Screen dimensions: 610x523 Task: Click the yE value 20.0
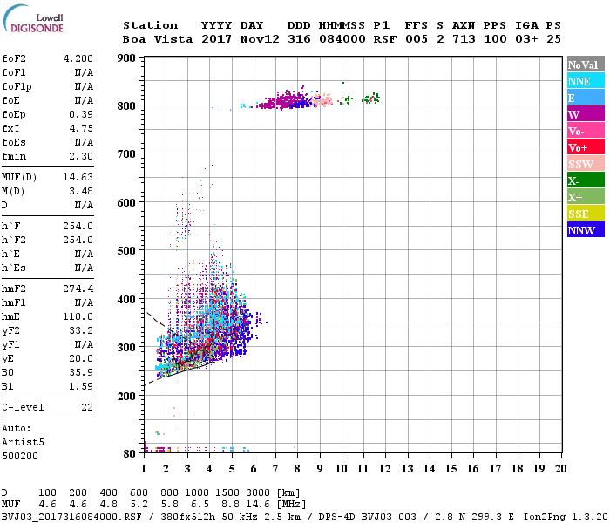coord(81,359)
